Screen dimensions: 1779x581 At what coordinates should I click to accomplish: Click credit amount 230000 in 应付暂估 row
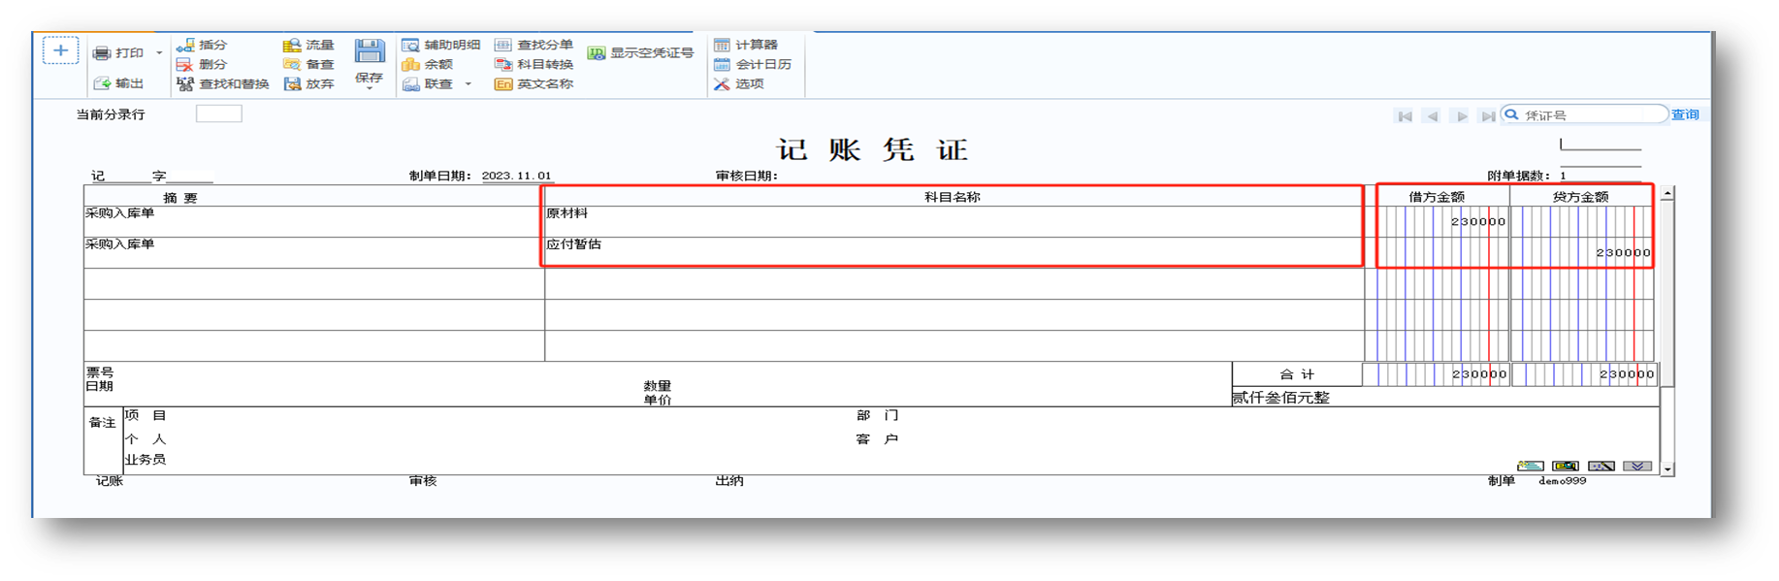pyautogui.click(x=1624, y=253)
